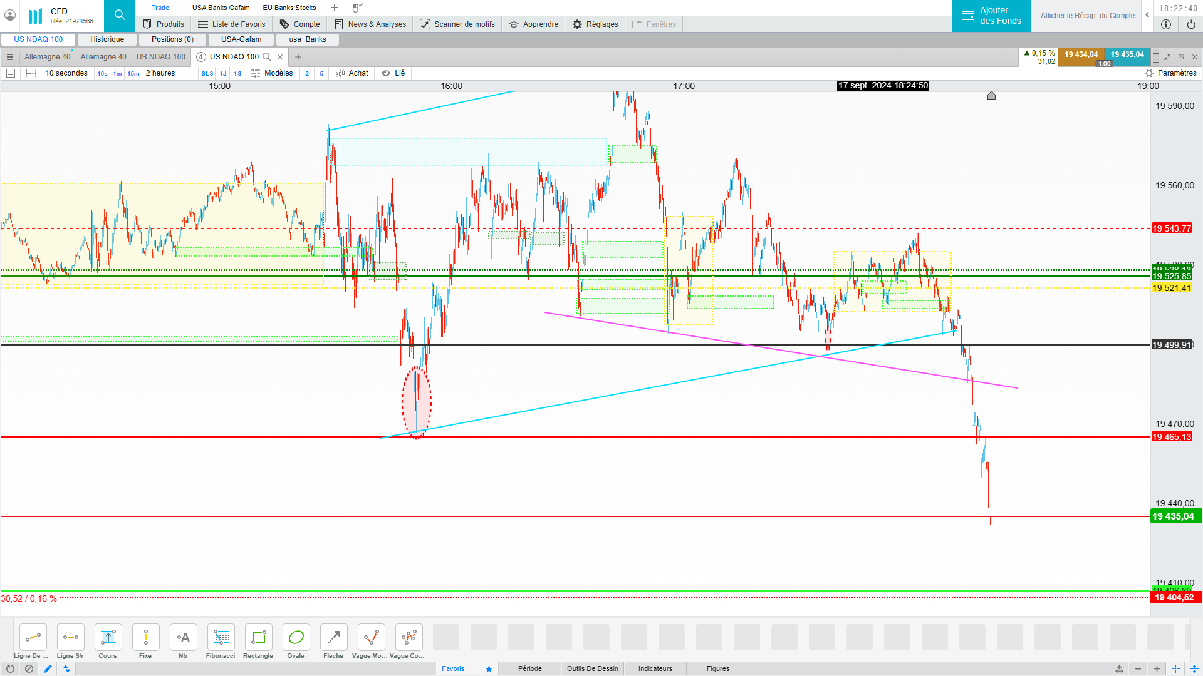Click the blue pencil edit icon

[48, 668]
